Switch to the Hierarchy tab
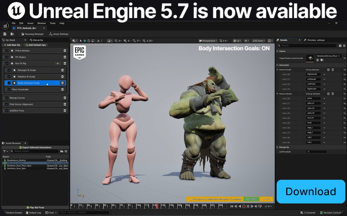This screenshot has width=347, height=216. tap(35, 40)
